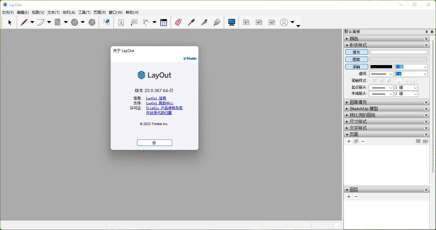Expand the 文字样式 panel

pos(347,128)
